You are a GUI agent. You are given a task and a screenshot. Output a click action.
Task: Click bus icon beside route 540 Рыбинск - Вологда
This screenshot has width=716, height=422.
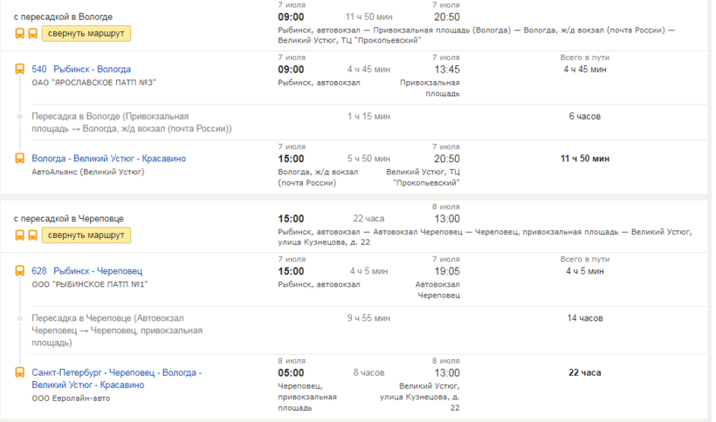[19, 69]
